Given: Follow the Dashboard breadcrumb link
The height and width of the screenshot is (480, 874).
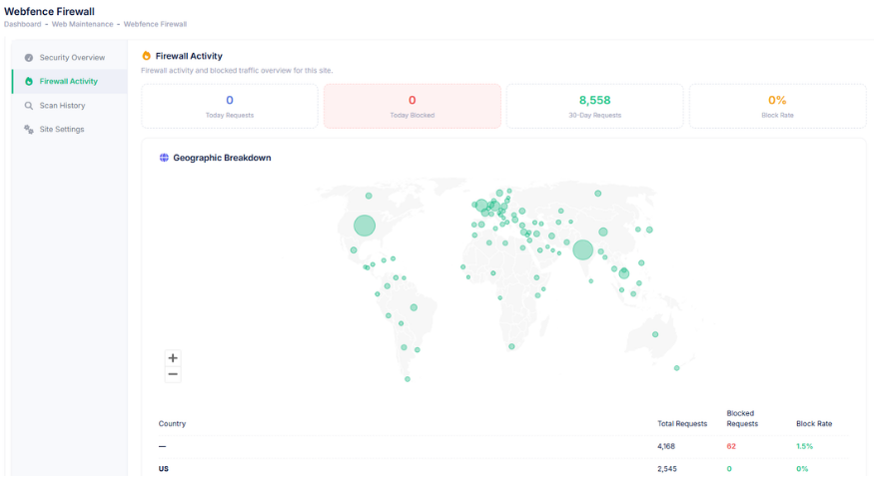Looking at the screenshot, I should click(22, 25).
